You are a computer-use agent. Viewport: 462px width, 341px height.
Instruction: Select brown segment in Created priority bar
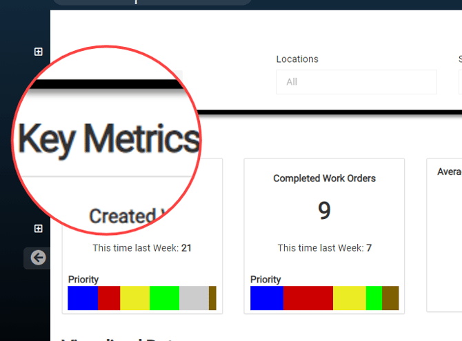(212, 298)
